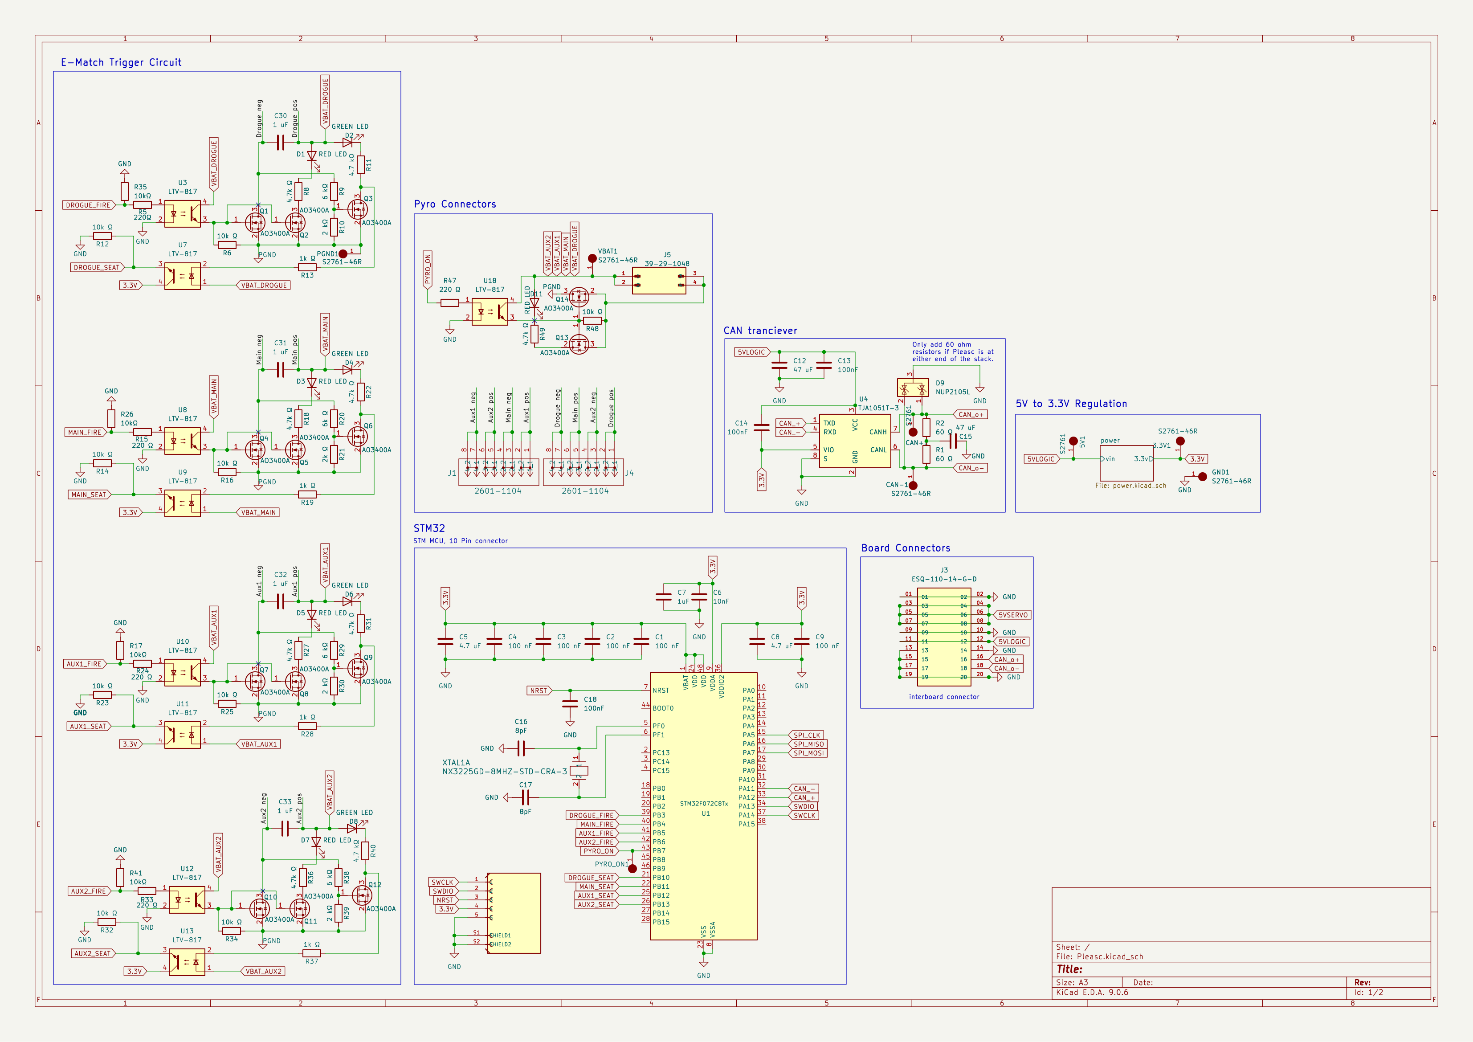The height and width of the screenshot is (1042, 1473).
Task: Click the DROGUE_FIRE label next to R35
Action: [89, 205]
